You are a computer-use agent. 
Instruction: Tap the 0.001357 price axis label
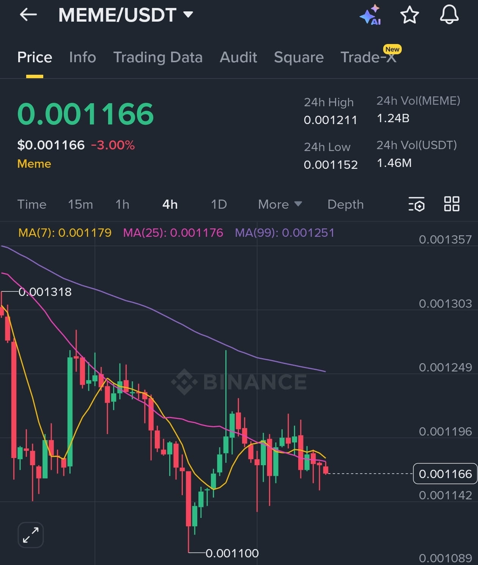(x=445, y=239)
